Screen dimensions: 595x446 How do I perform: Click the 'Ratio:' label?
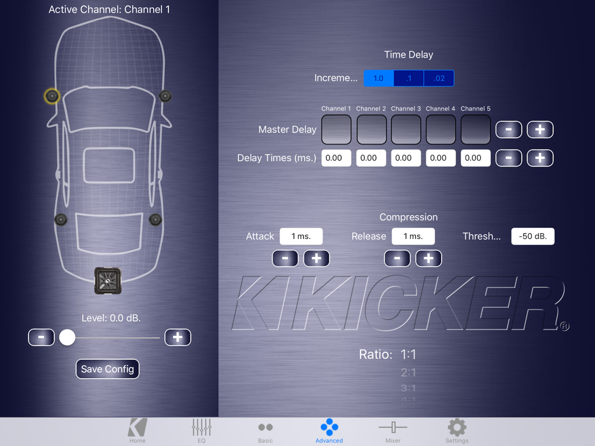tap(375, 354)
